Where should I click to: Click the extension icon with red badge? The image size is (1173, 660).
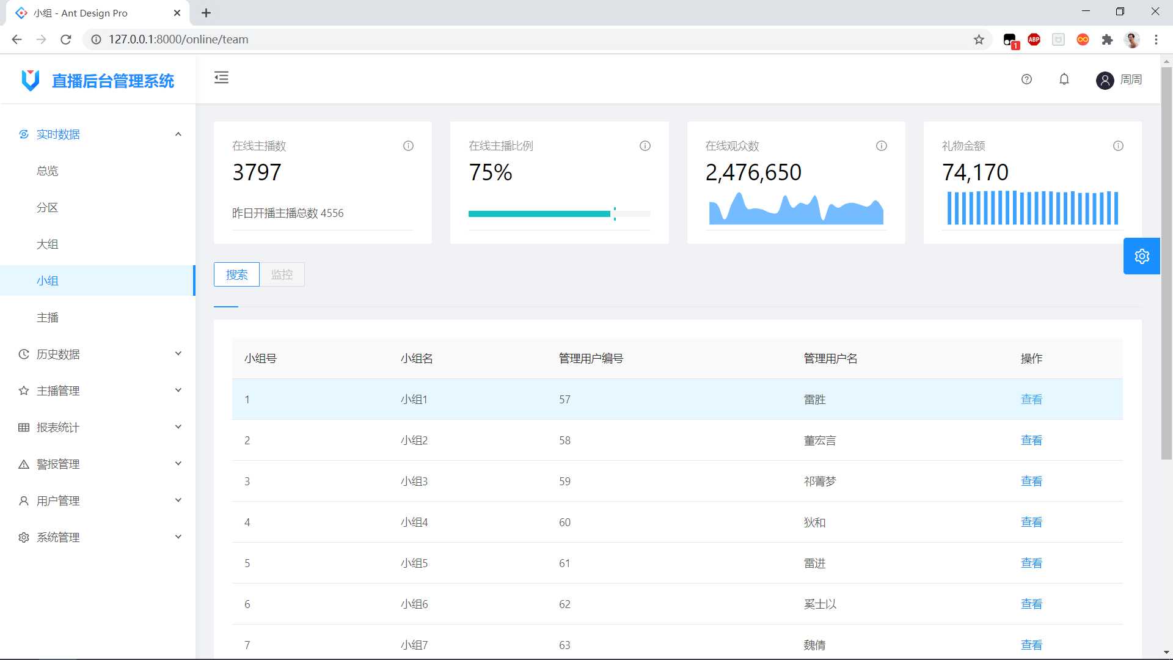[1010, 40]
